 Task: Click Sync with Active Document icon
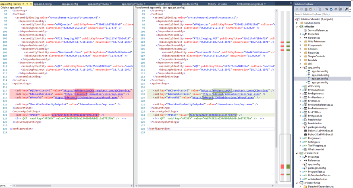click(x=326, y=9)
